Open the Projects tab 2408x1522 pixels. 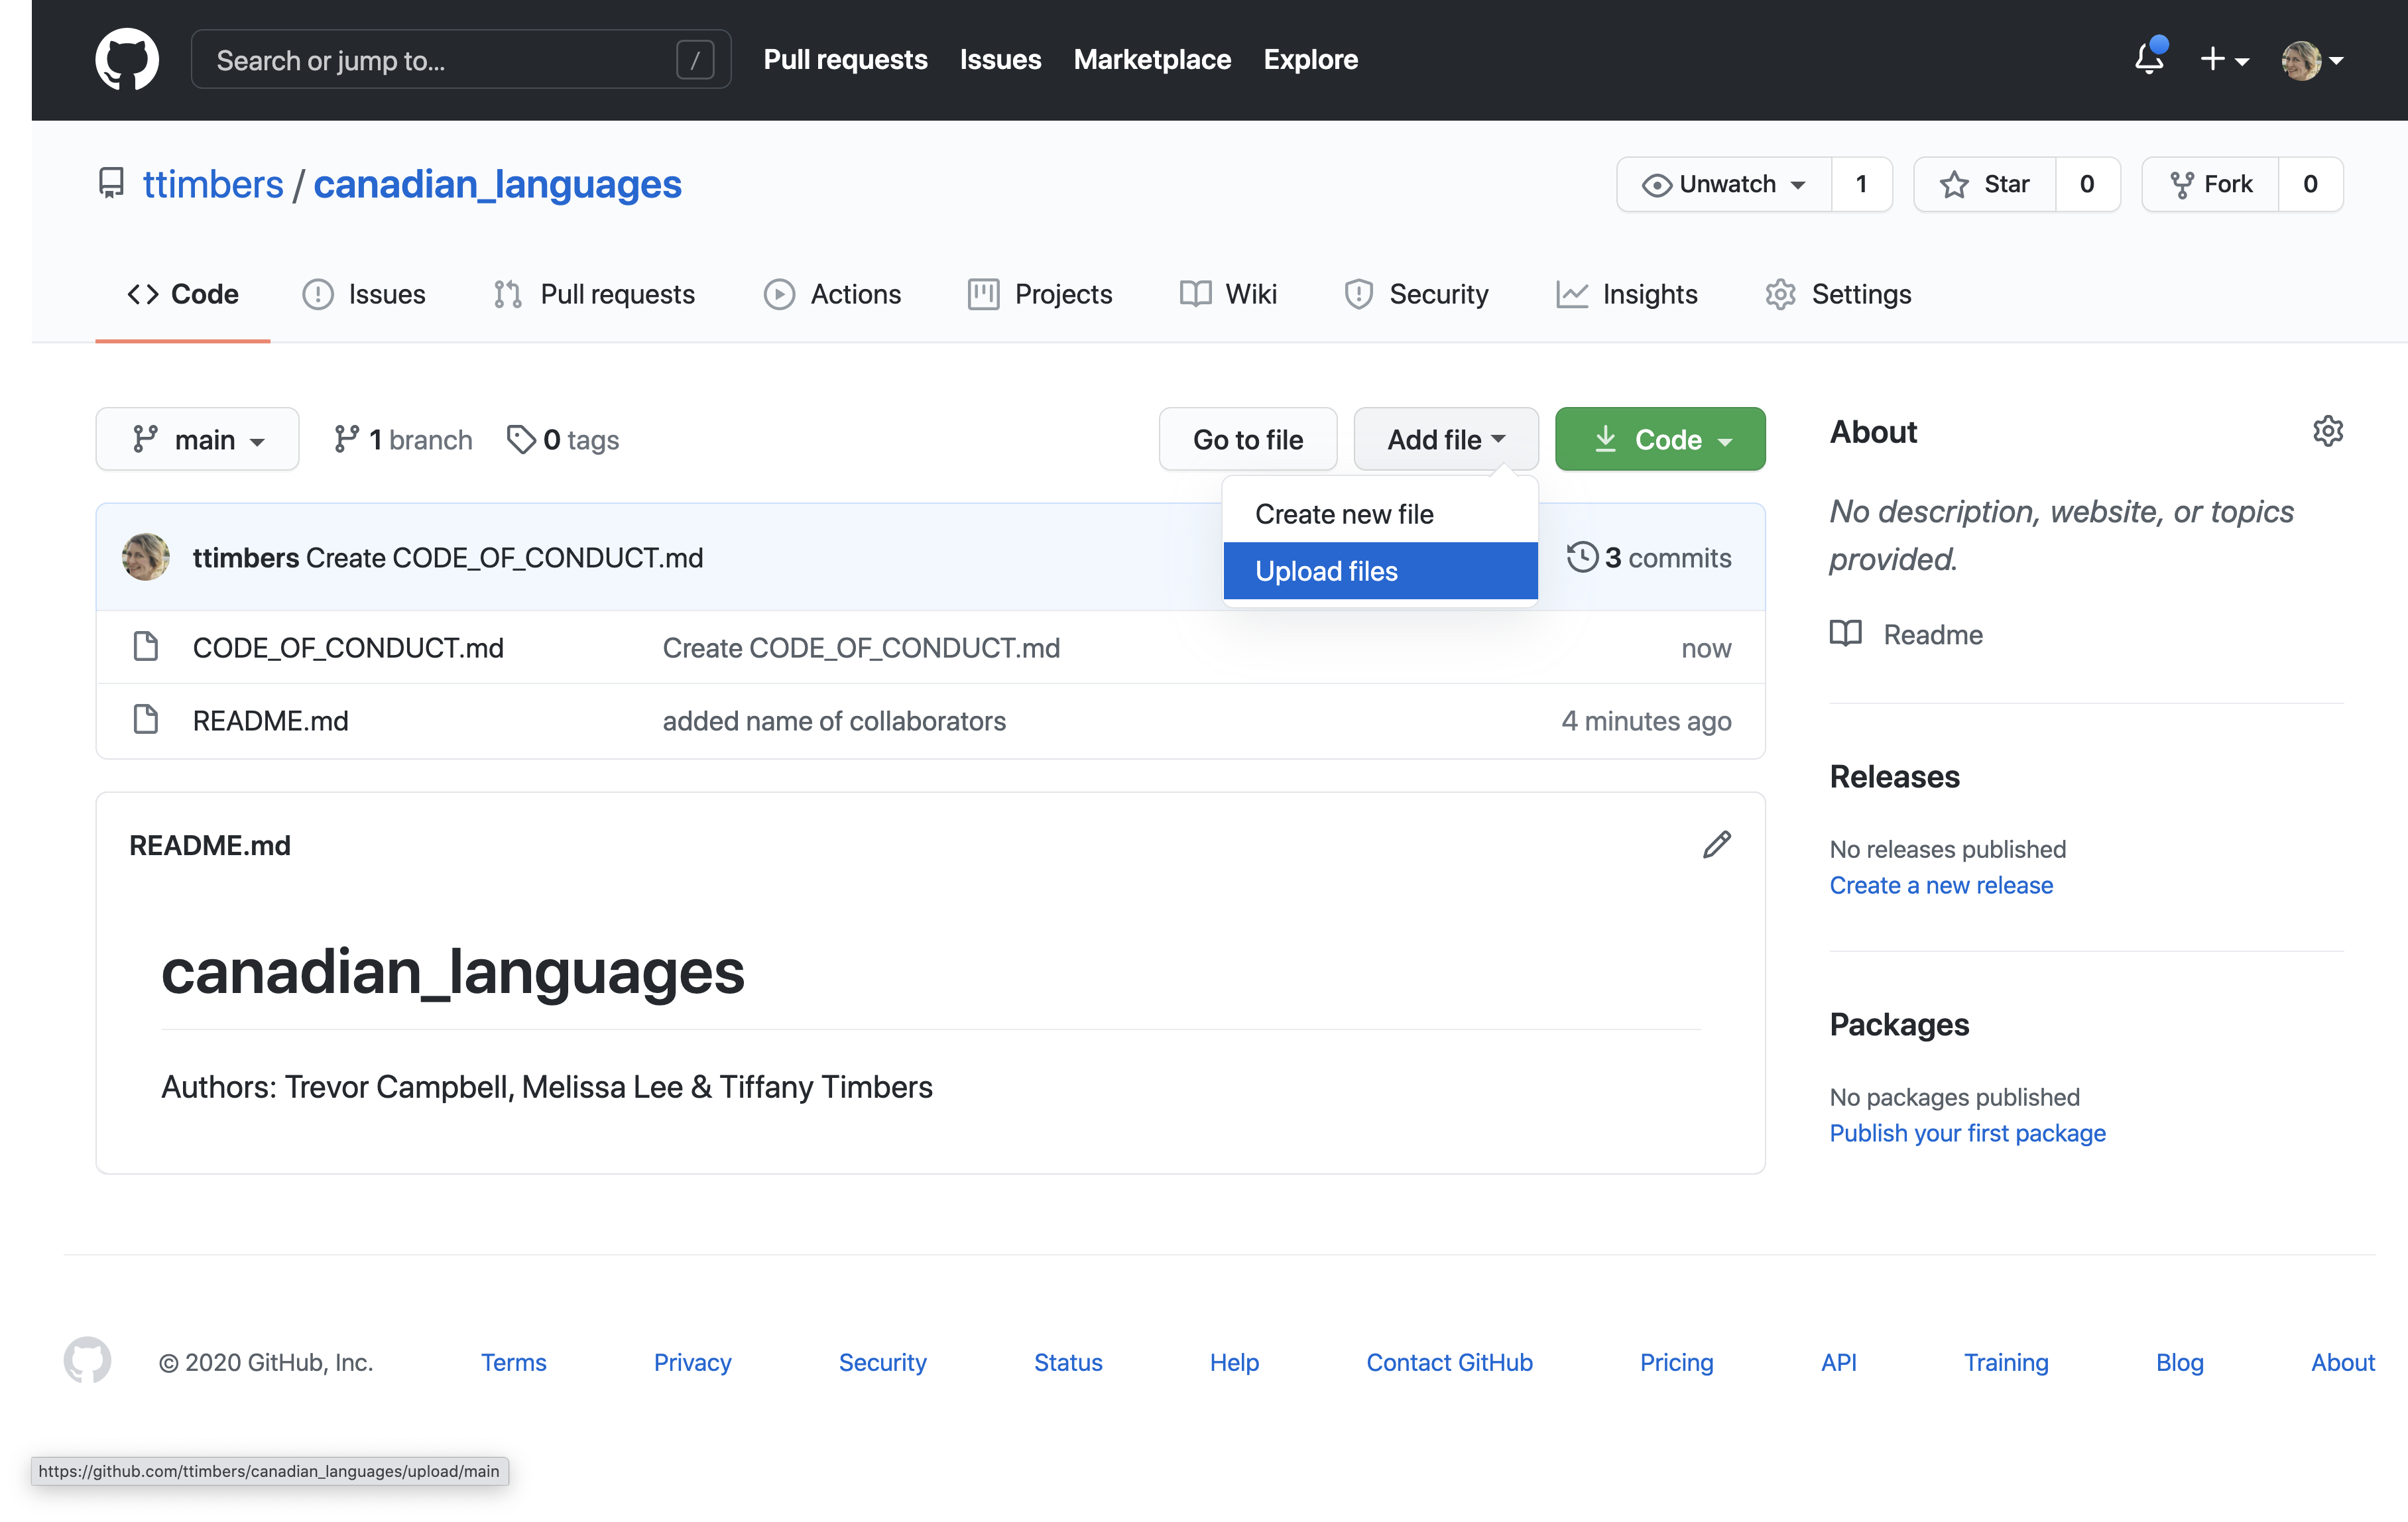[1040, 294]
